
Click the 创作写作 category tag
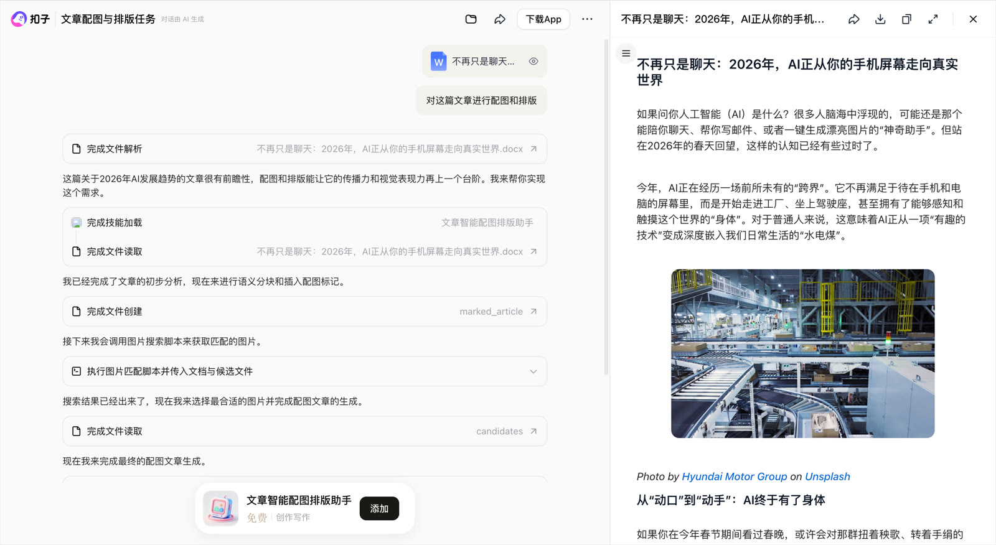[x=293, y=518]
